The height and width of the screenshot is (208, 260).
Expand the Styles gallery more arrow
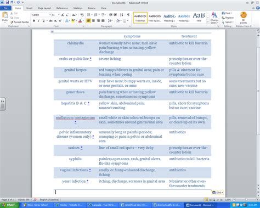point(208,22)
